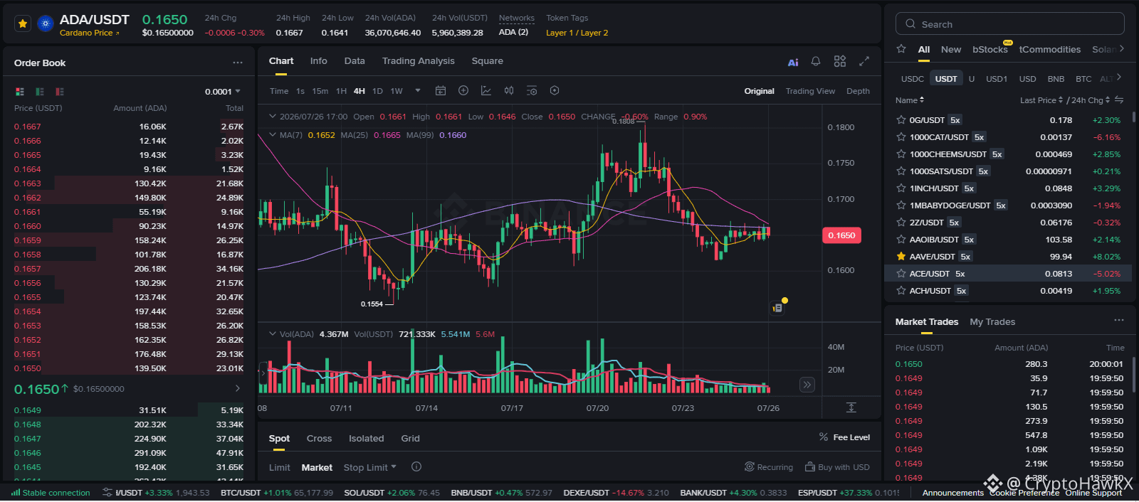Toggle the ADA/USDT favorite star in header
The image size is (1139, 502).
[23, 24]
